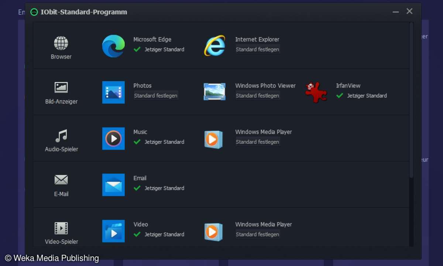Set Windows Media Player as standard video player
Image resolution: width=443 pixels, height=266 pixels.
[x=258, y=234]
